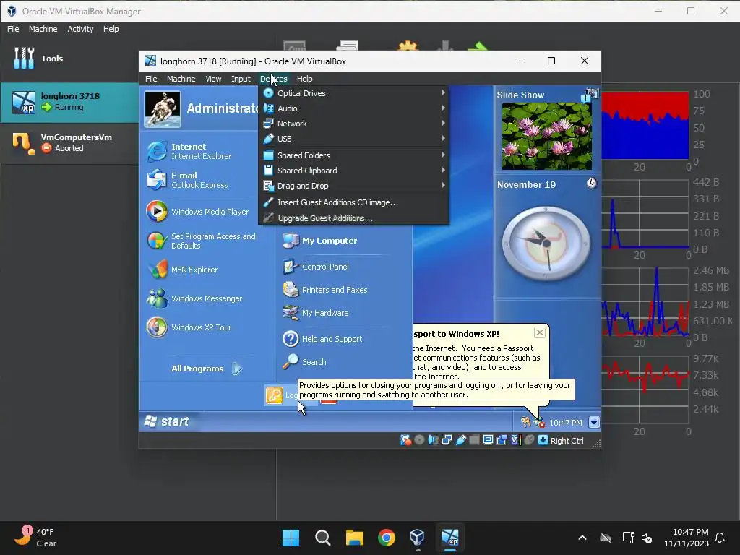Click the shared folders status bar icon
Viewport: 740px width, 555px height.
click(x=474, y=440)
